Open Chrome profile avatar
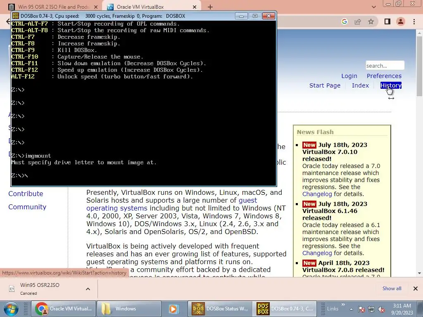Screen dimensions: 423x317 click(401, 21)
